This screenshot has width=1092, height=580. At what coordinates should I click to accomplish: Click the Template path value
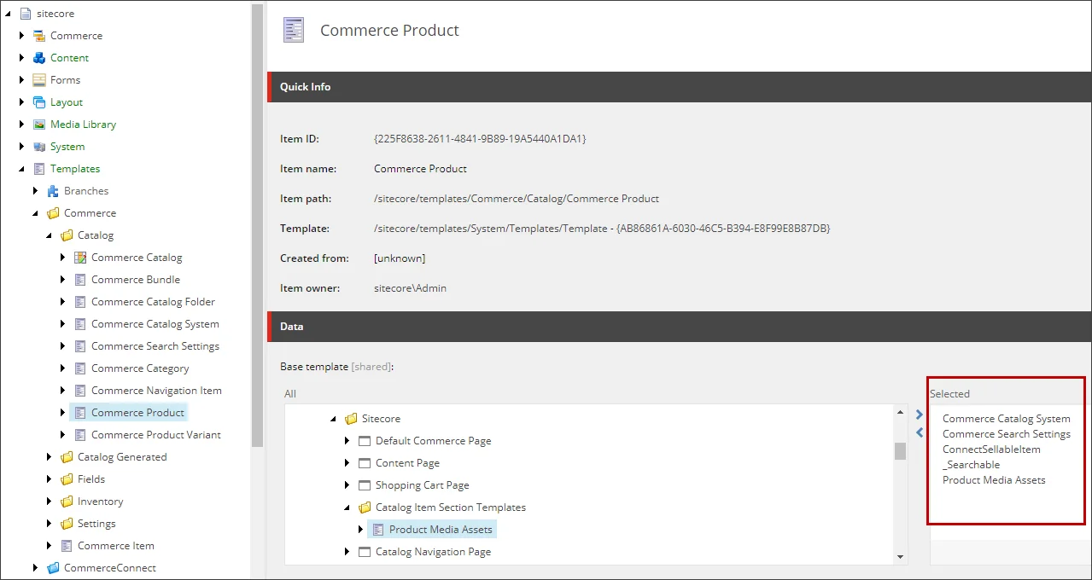602,229
